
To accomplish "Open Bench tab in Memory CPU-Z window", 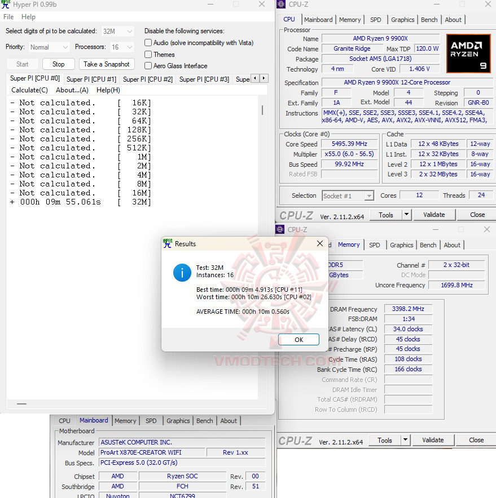I will coord(428,245).
